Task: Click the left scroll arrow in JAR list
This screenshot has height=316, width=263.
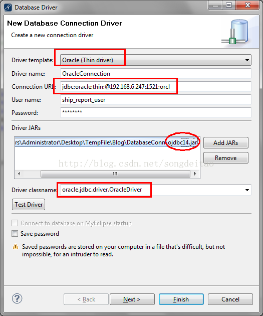Action: (x=19, y=174)
